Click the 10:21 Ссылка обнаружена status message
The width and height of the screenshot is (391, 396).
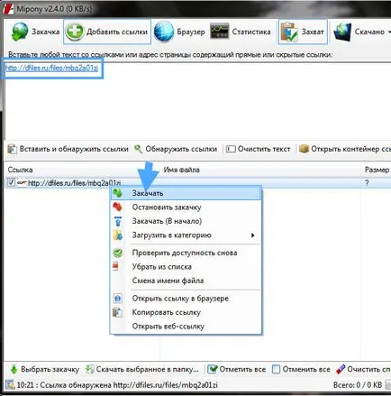point(117,385)
